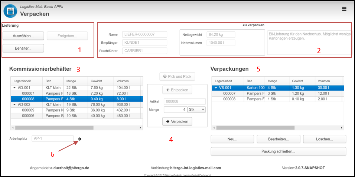The image size is (355, 177).
Task: Click the Entpacken button
Action: tap(177, 90)
